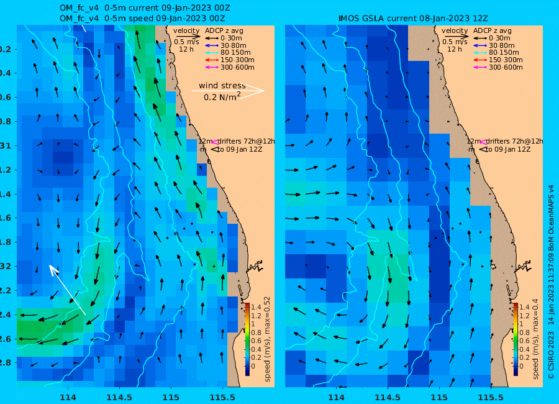Click longitude label 115 under left map

point(170,398)
